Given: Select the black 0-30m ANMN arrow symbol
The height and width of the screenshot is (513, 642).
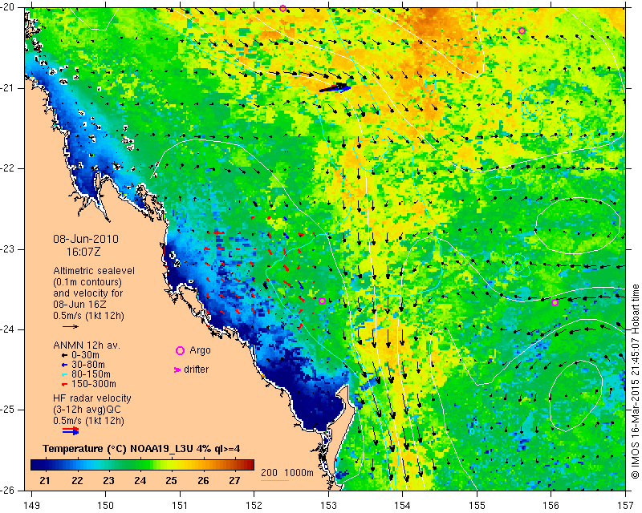Looking at the screenshot, I should [64, 355].
